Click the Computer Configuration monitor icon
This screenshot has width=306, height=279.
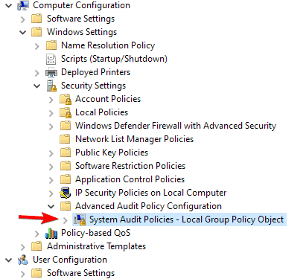coord(22,5)
